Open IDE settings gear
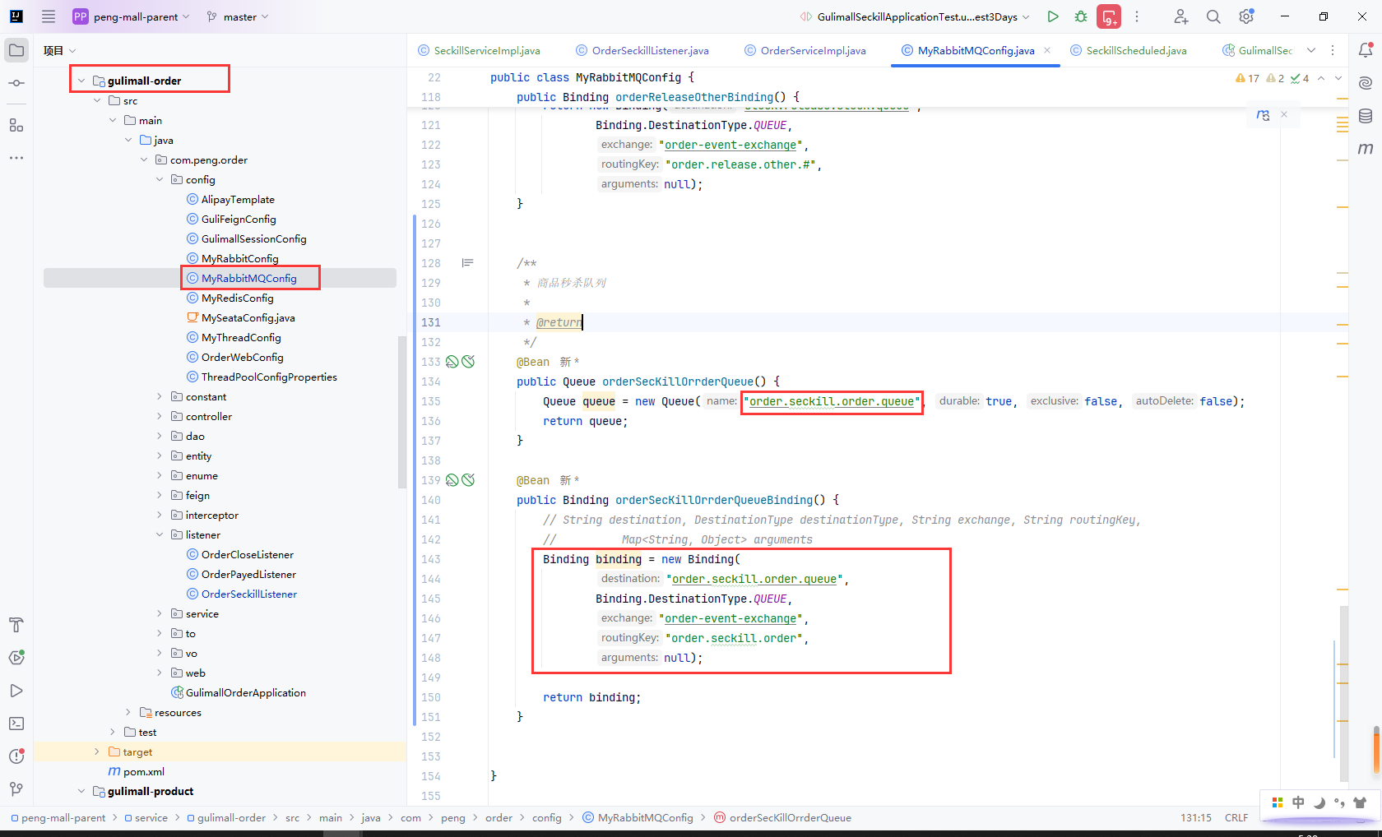 click(x=1246, y=16)
